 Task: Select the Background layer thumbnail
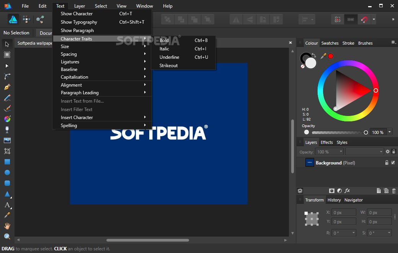pyautogui.click(x=310, y=163)
